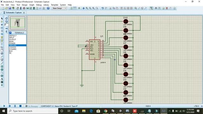203x114 pixels.
Task: Open the Base Design dropdown
Action: click(x=60, y=8)
